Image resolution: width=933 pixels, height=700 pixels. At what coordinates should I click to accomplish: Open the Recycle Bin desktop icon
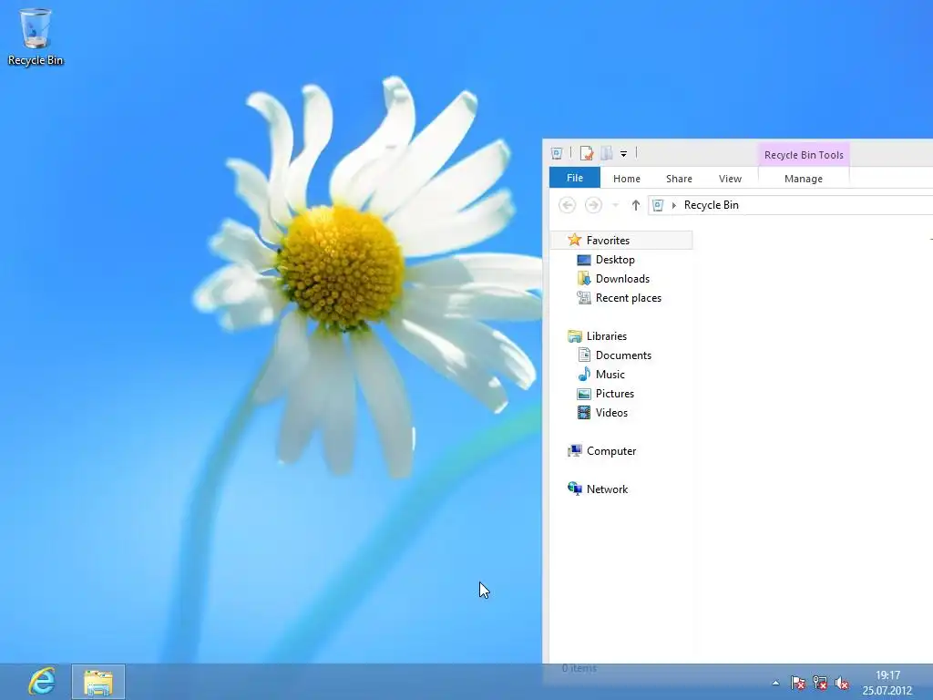click(x=36, y=36)
